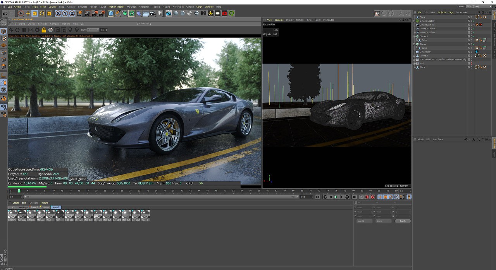The width and height of the screenshot is (496, 270).
Task: Pause the Live Viewer render
Action: point(24,30)
